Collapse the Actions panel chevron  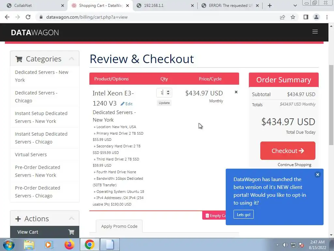point(71,218)
